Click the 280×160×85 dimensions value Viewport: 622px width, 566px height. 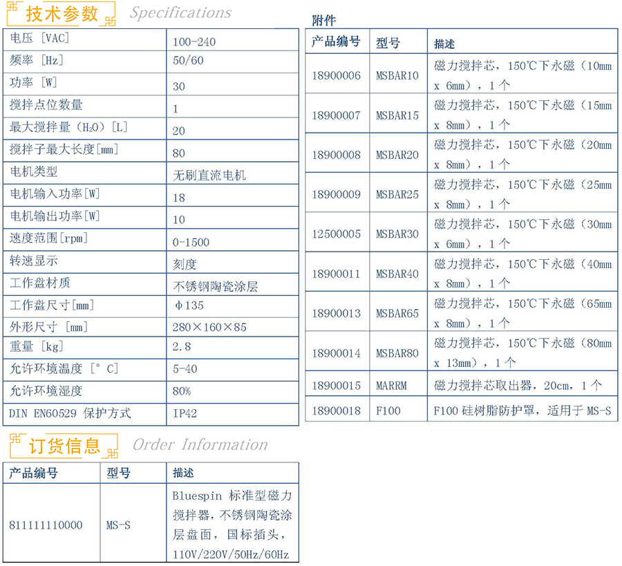tap(209, 327)
